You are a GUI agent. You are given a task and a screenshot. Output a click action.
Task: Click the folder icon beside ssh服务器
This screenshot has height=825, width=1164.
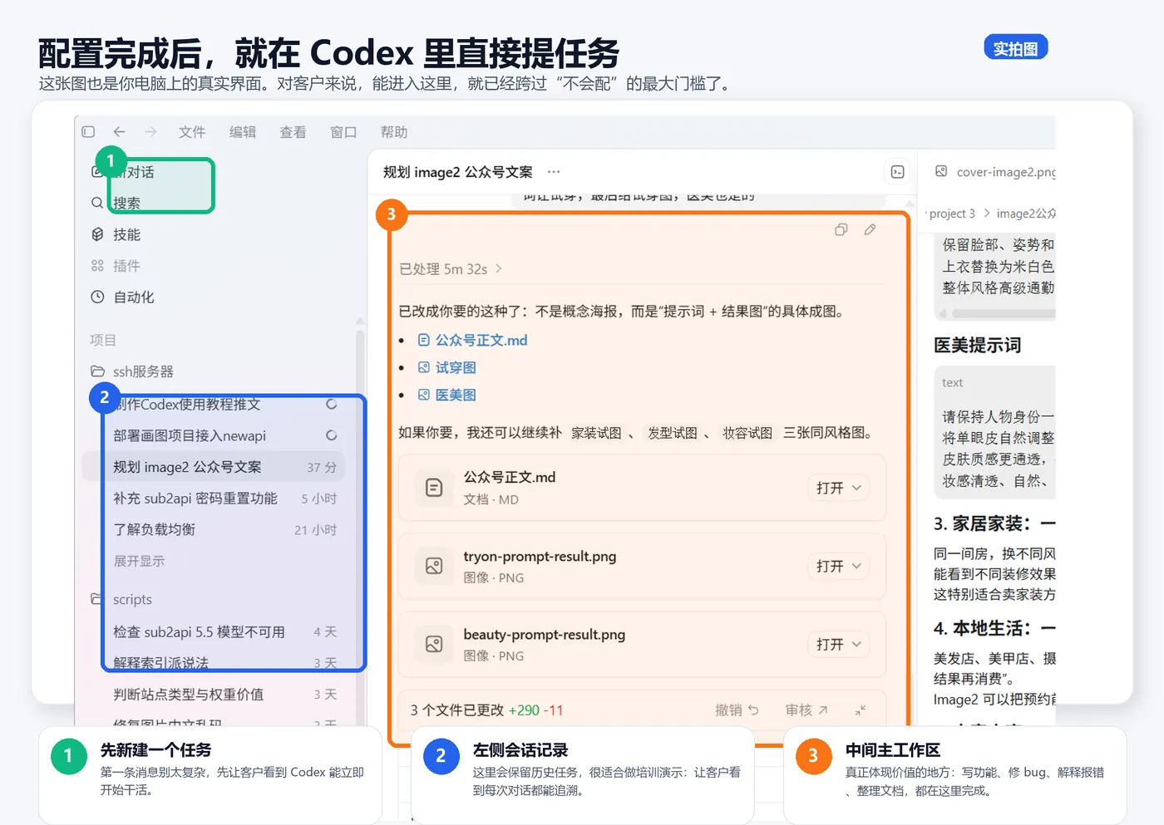pyautogui.click(x=97, y=371)
